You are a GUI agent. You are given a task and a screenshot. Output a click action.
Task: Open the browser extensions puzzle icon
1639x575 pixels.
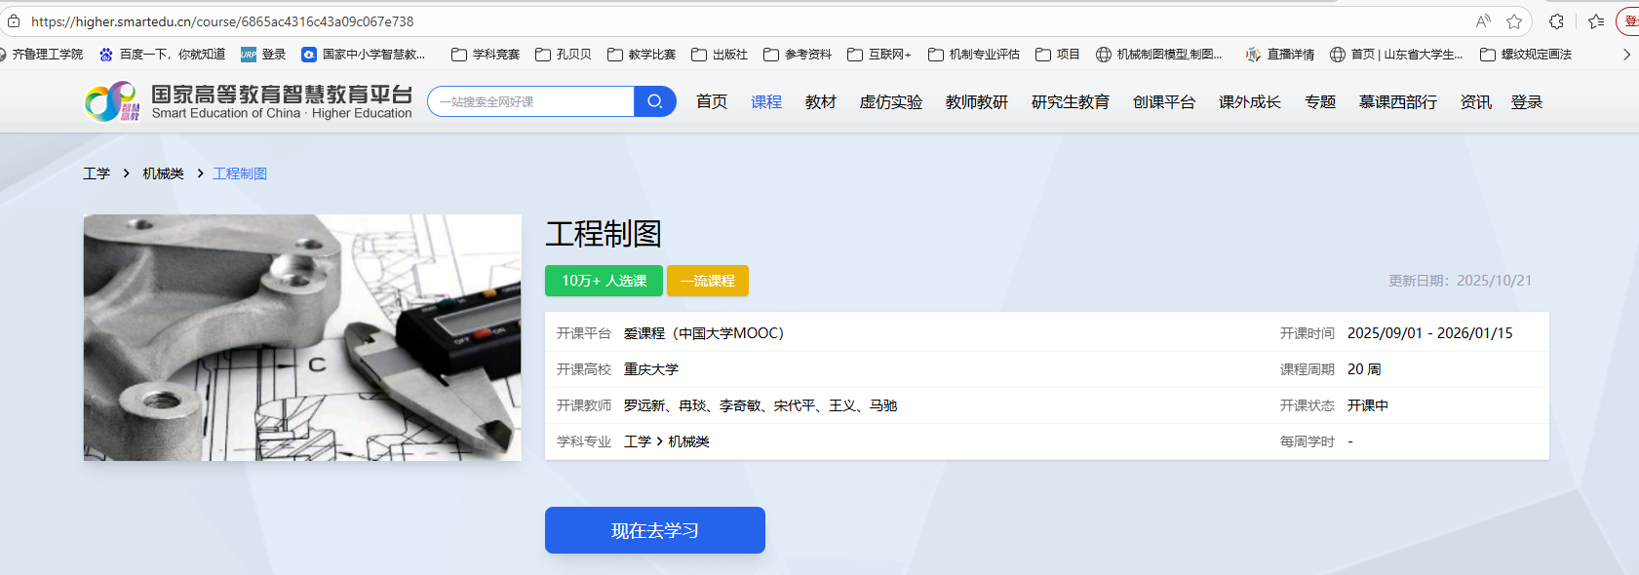point(1556,21)
